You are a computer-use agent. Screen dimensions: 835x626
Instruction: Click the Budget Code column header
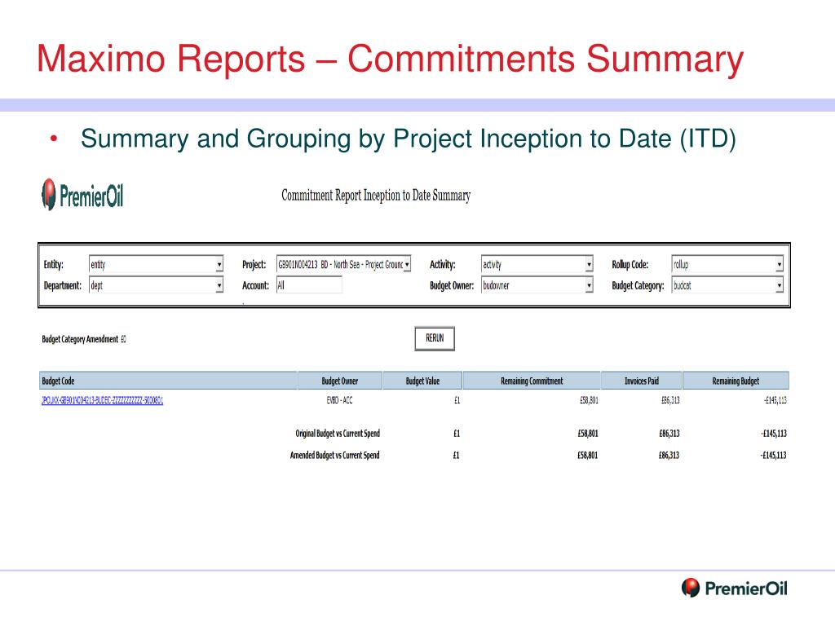pos(168,381)
